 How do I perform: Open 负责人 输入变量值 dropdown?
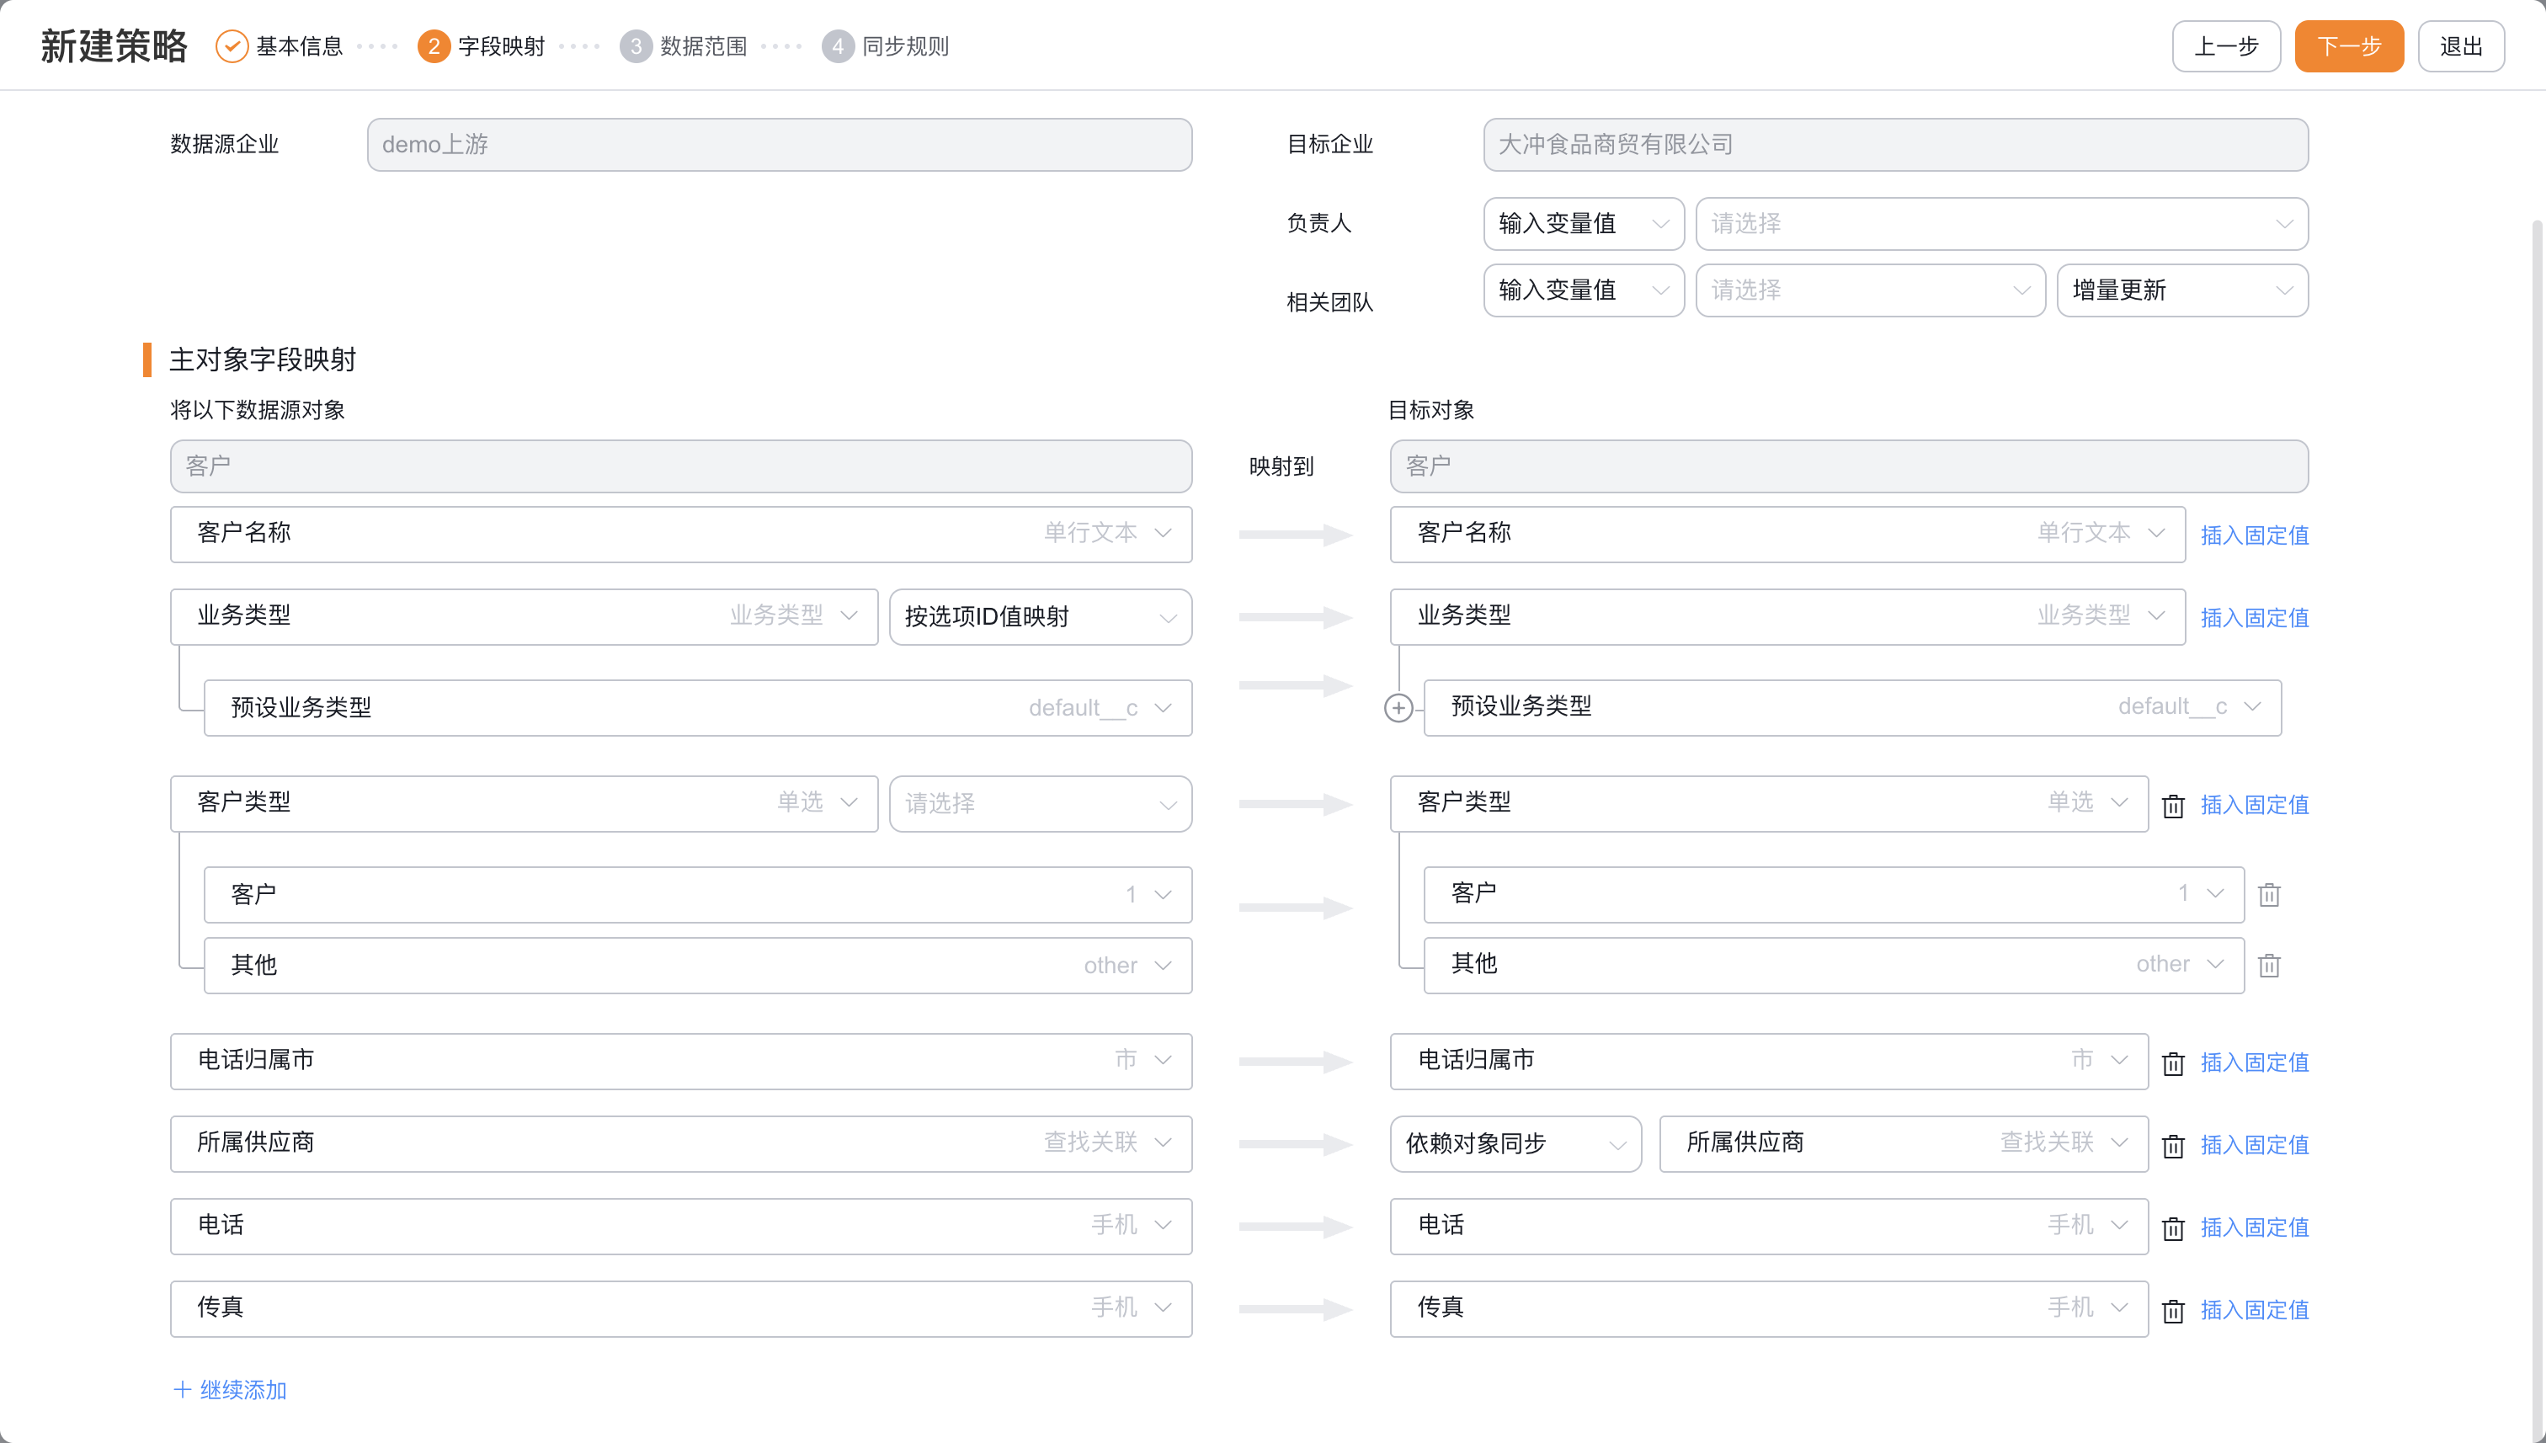1584,224
